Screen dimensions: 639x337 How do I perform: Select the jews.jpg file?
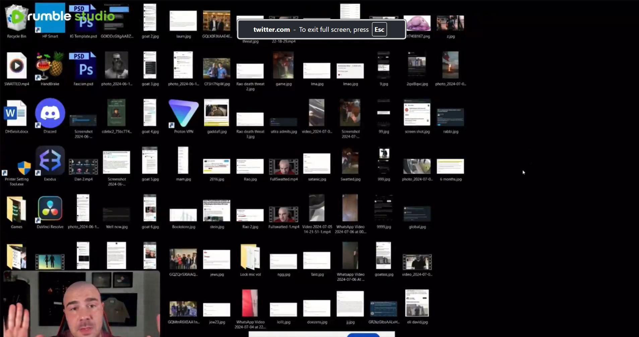click(217, 263)
